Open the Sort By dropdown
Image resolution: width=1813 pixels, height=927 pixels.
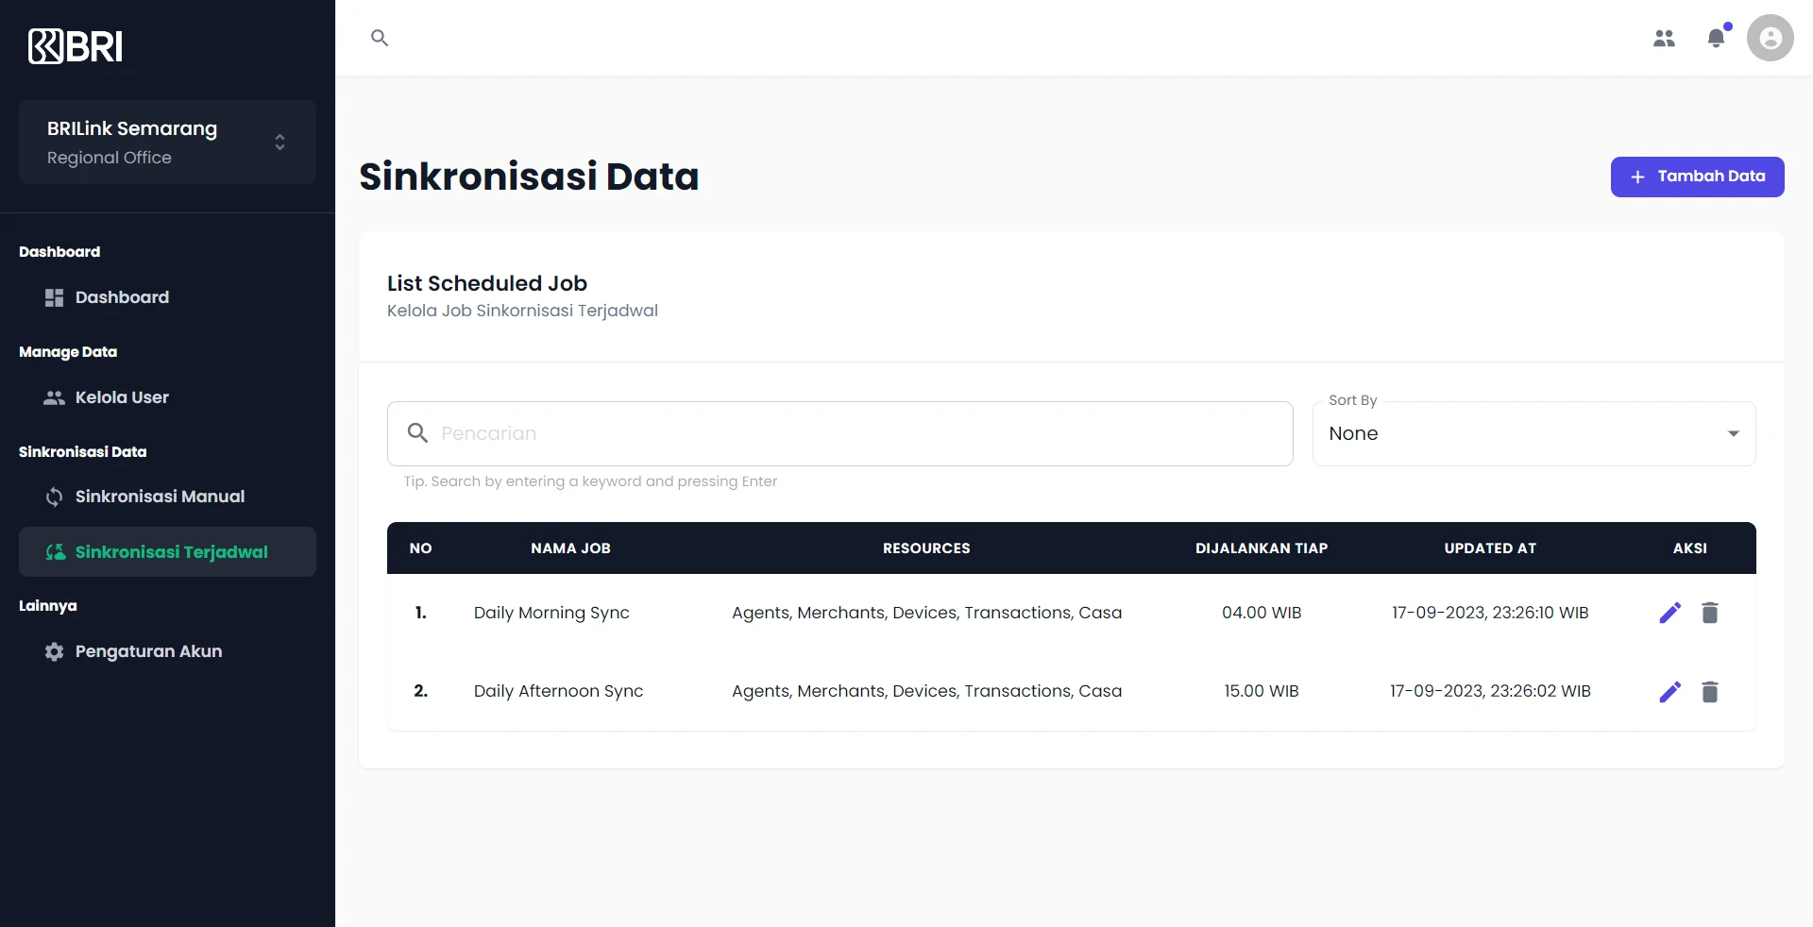point(1533,433)
